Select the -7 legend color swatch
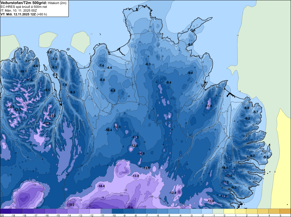This screenshot has width=291, height=217. [151, 211]
